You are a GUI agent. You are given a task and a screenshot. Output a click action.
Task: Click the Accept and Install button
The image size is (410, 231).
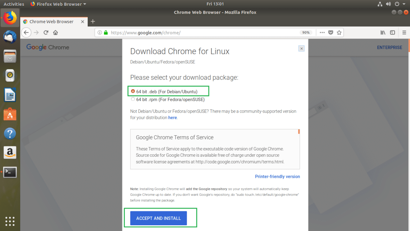point(159,218)
